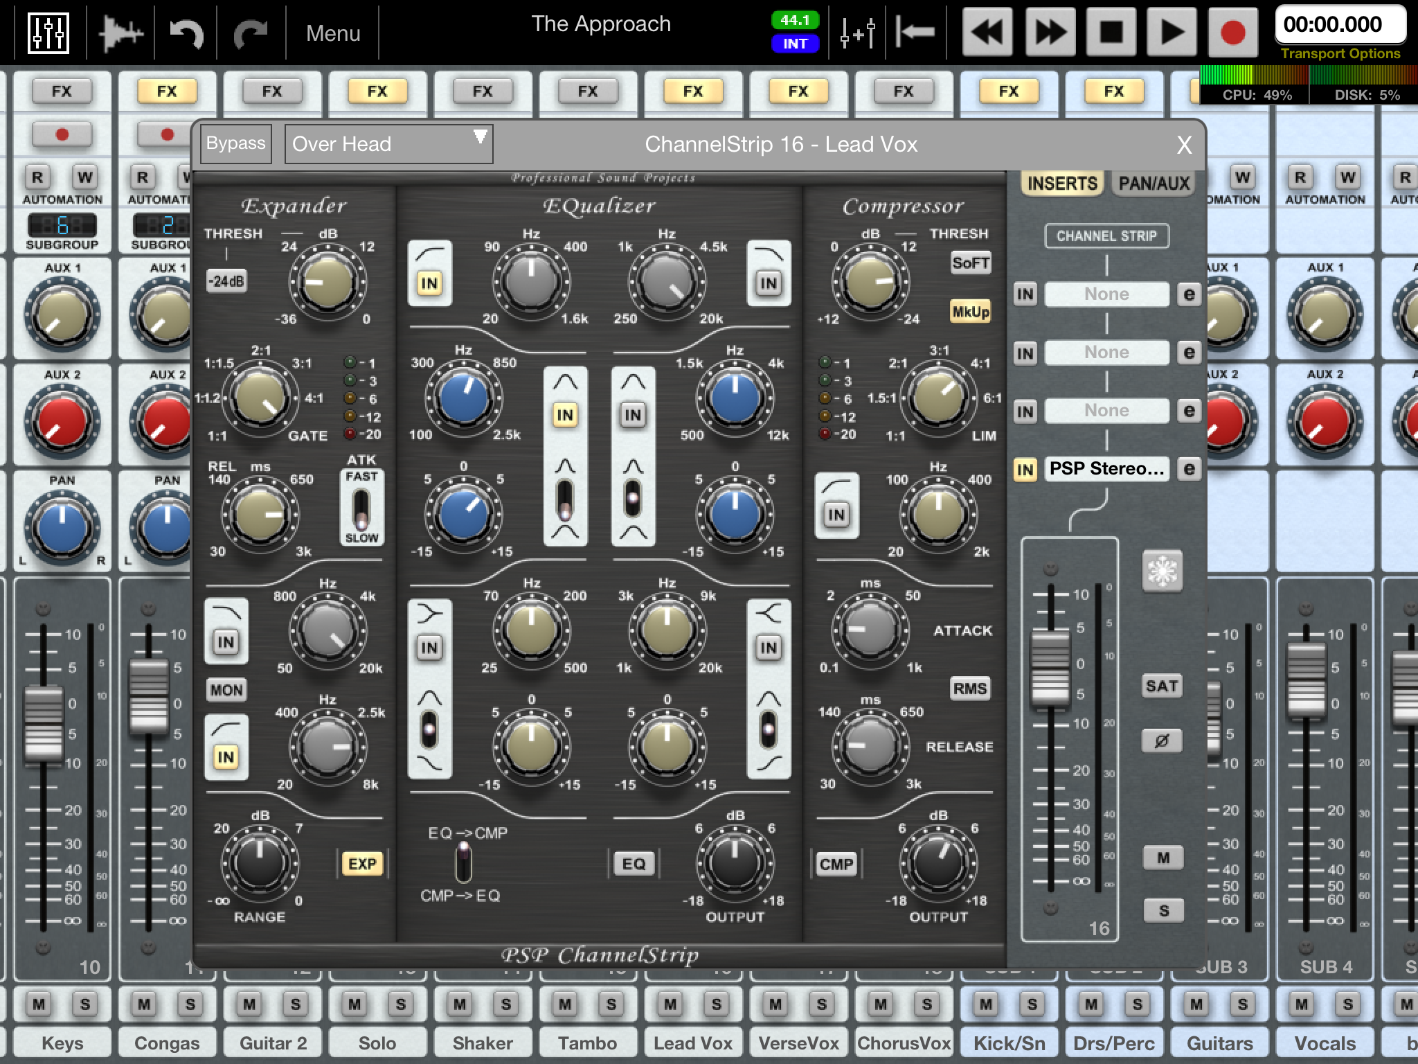Open FX for the Kick/Sn channel

pos(1009,91)
